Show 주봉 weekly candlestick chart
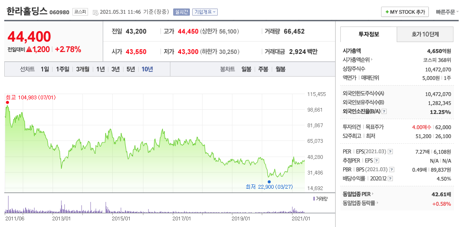This screenshot has width=462, height=227. [x=263, y=70]
